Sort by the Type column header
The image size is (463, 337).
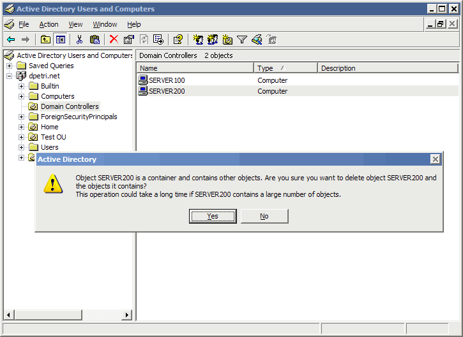285,68
